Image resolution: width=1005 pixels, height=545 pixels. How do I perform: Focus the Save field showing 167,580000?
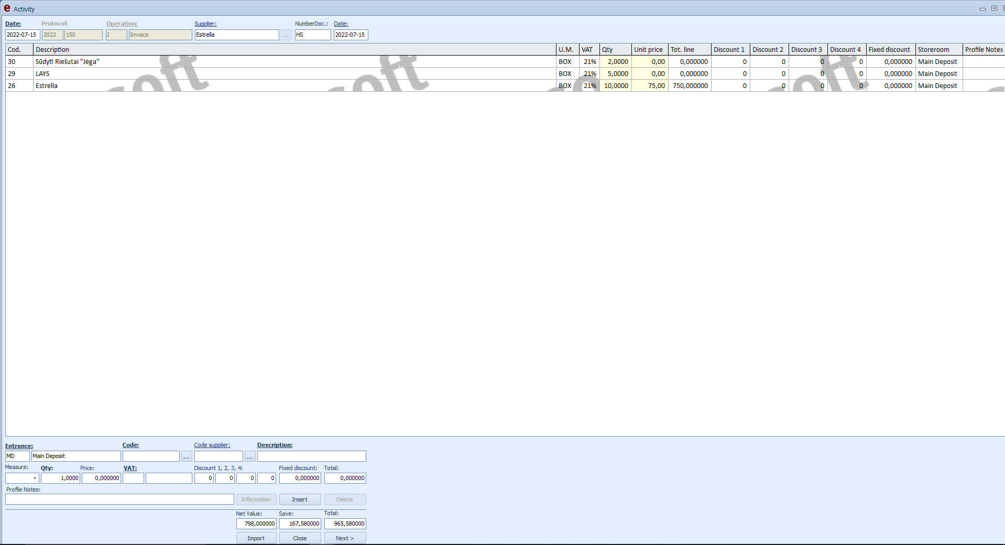pos(300,524)
